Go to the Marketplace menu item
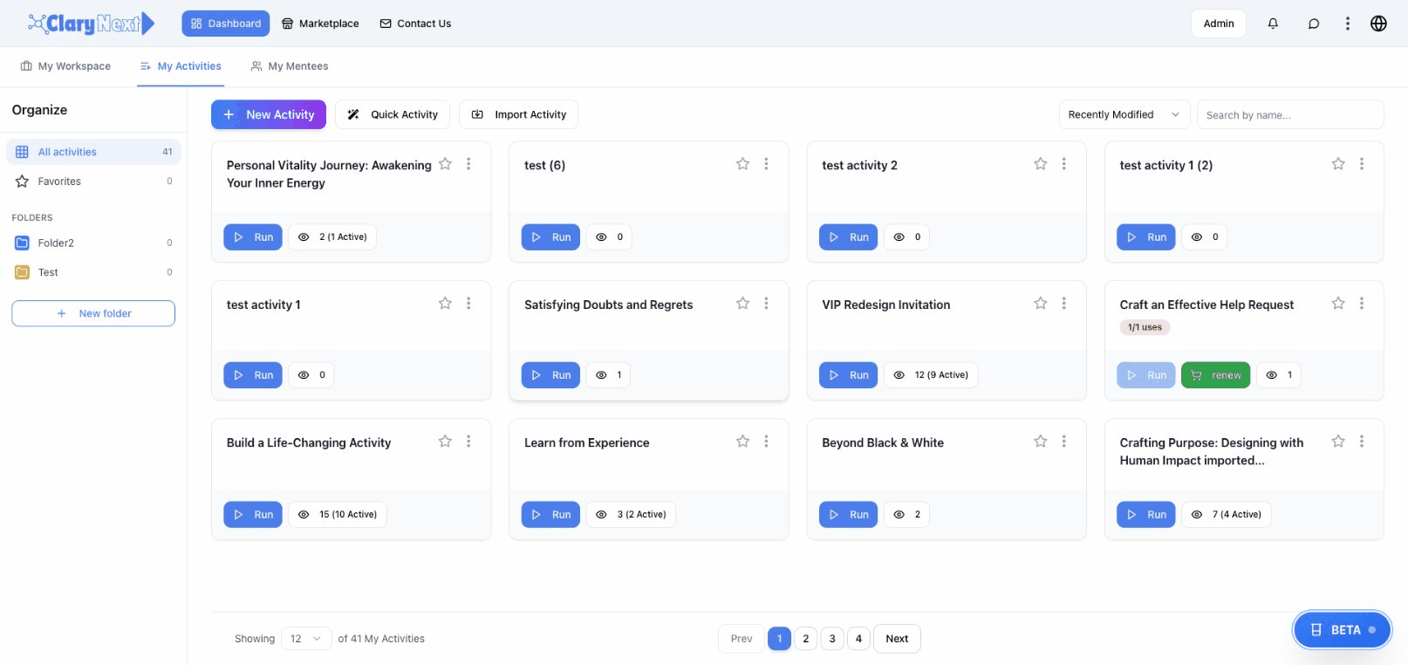 320,24
